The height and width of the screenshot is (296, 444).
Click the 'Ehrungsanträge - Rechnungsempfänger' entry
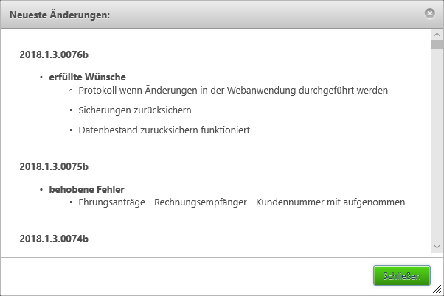(242, 202)
